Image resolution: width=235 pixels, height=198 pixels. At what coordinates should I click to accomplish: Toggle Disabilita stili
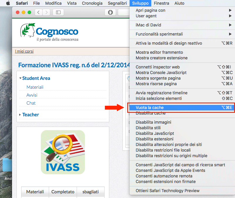coord(182,128)
